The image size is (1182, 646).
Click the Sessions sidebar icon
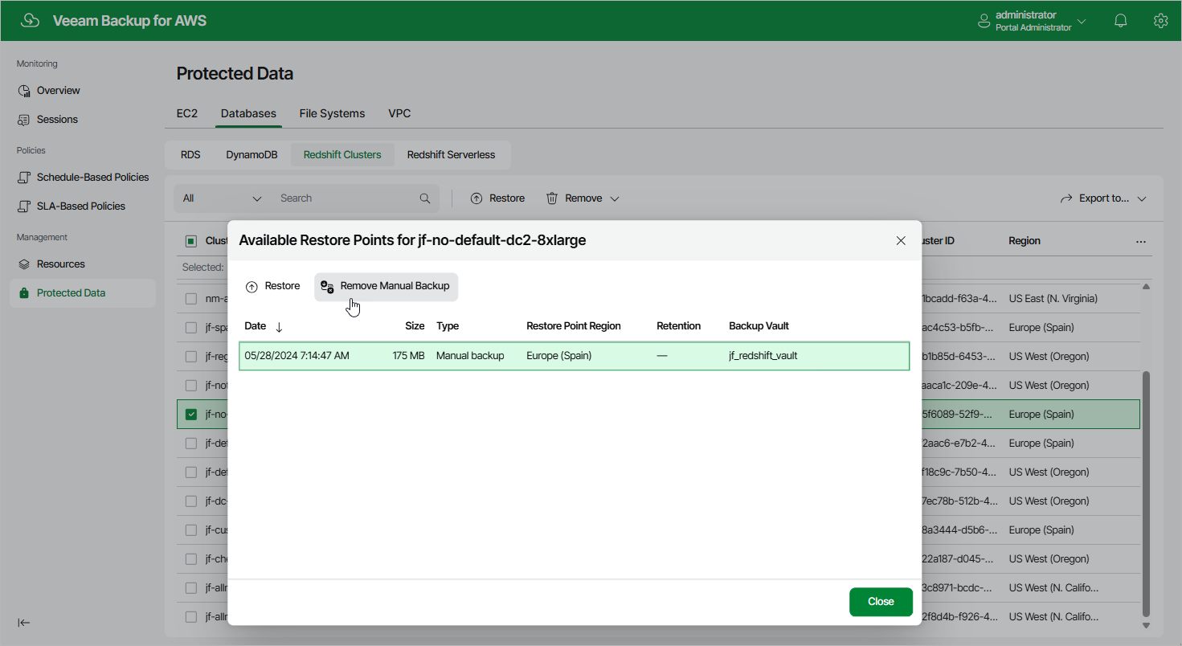[x=24, y=120]
